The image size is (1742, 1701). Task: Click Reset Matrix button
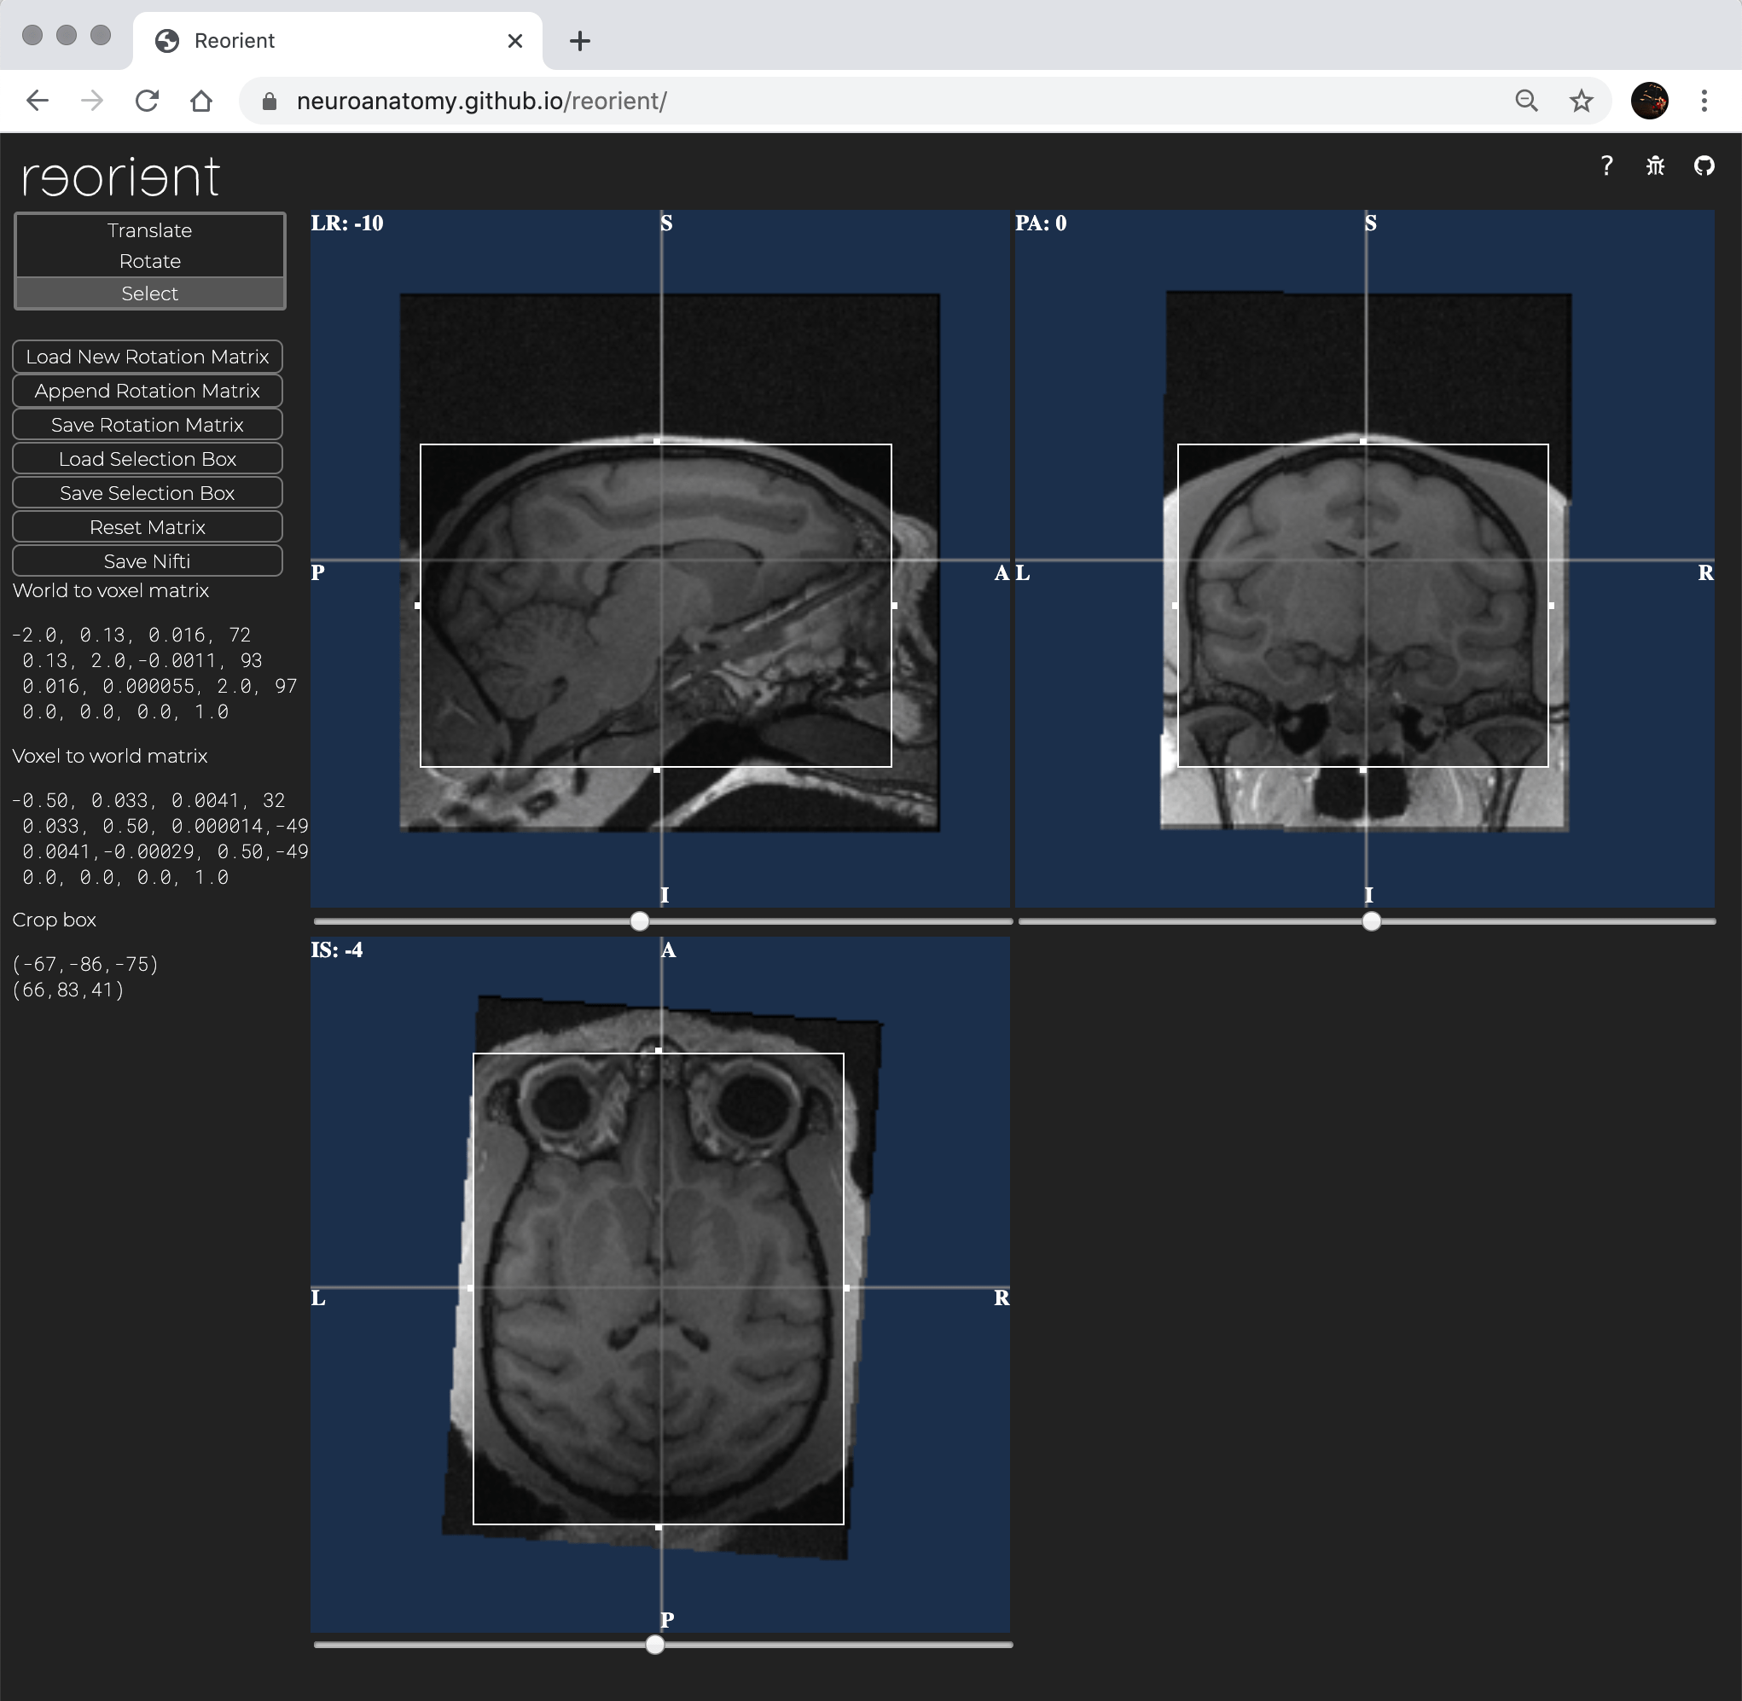(x=147, y=526)
